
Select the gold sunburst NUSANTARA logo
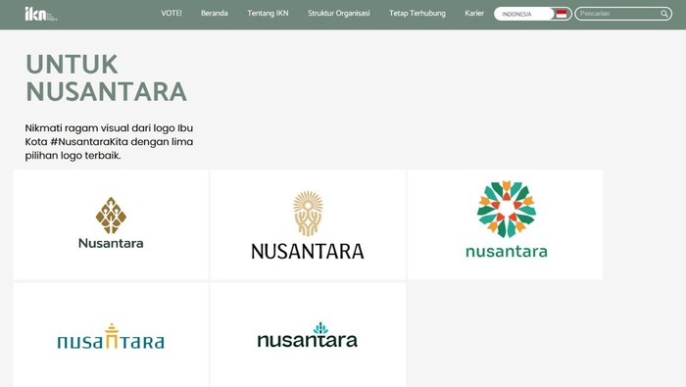tap(308, 224)
